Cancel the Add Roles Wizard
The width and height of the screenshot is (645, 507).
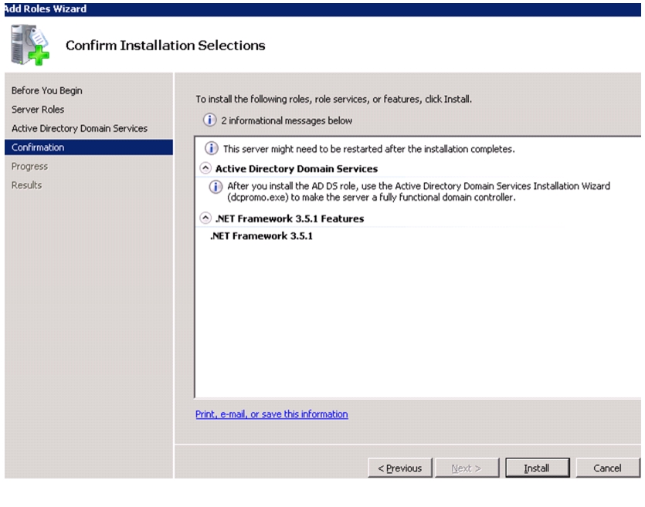(x=608, y=468)
